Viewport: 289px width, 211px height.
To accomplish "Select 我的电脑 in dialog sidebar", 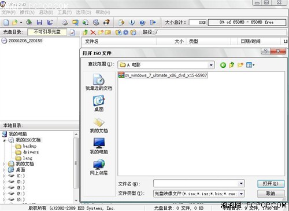I will click(x=99, y=146).
